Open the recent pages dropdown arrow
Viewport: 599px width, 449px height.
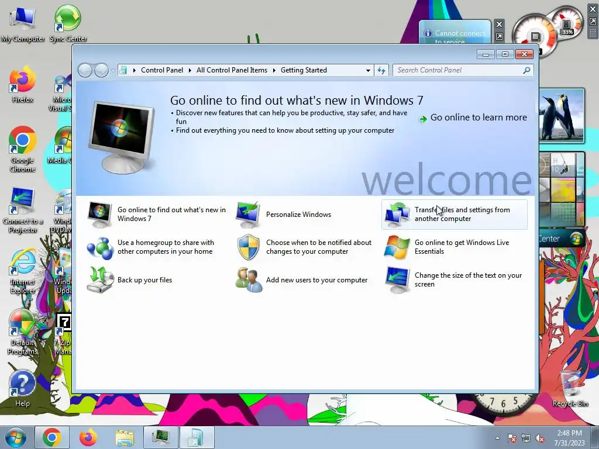tap(113, 71)
